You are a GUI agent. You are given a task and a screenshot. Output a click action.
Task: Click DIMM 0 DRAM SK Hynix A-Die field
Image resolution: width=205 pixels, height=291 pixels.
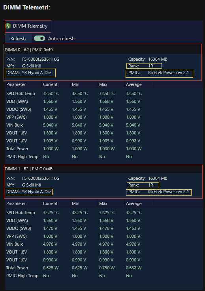(x=30, y=73)
